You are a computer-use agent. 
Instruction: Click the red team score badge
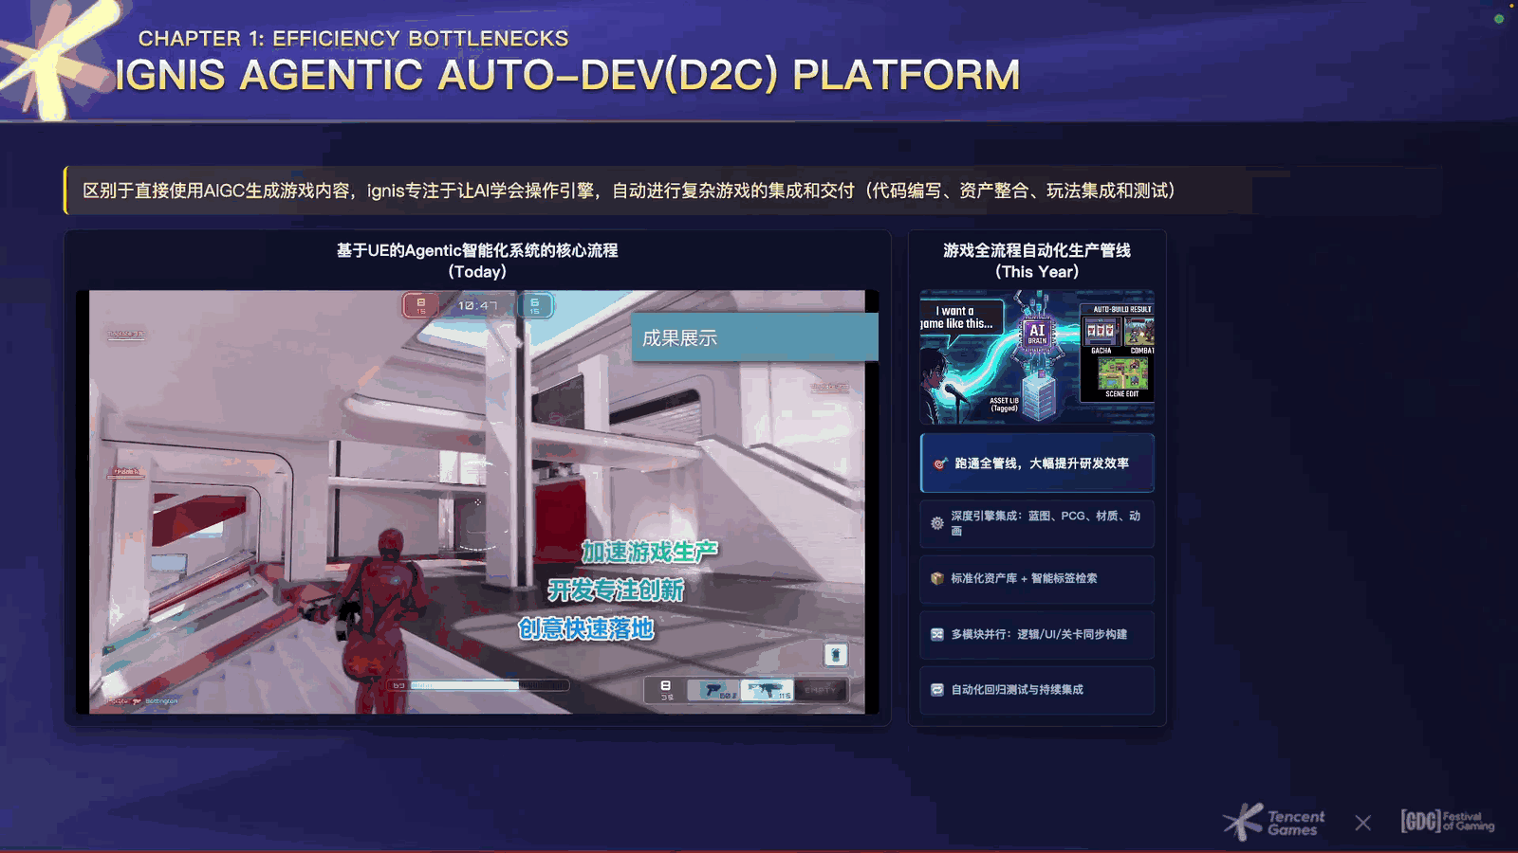[x=420, y=305]
